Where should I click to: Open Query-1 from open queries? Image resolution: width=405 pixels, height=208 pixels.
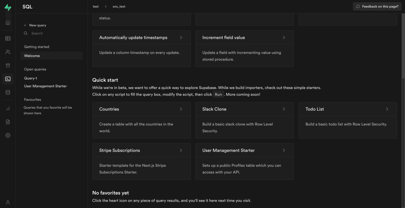pyautogui.click(x=31, y=78)
